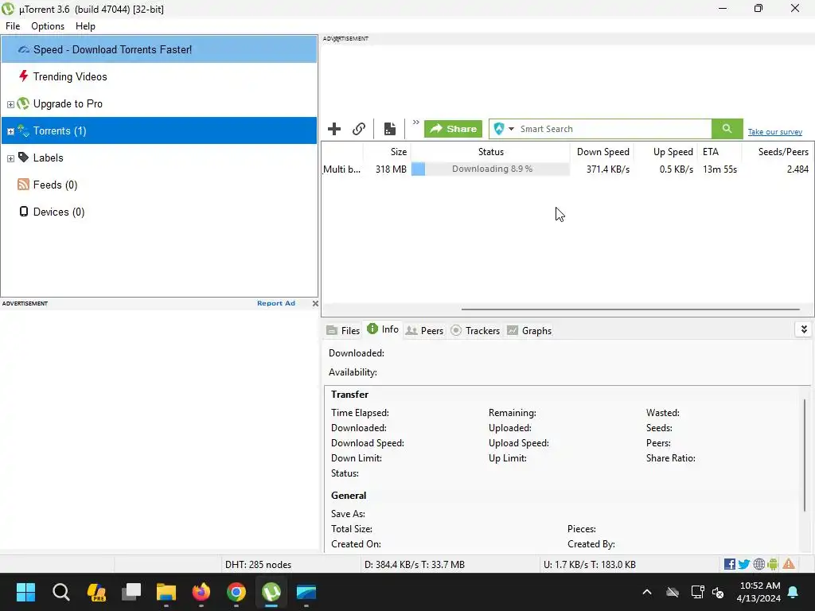Select Devices (0) in sidebar
Image resolution: width=815 pixels, height=611 pixels.
[59, 212]
